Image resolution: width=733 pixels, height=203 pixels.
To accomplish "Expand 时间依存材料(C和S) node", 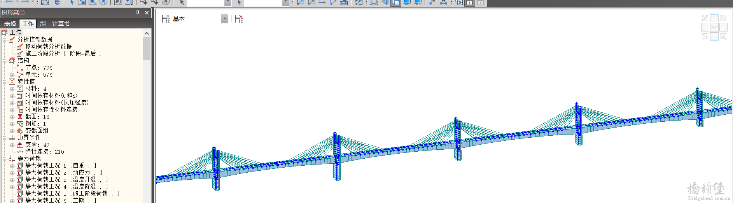I will (12, 96).
